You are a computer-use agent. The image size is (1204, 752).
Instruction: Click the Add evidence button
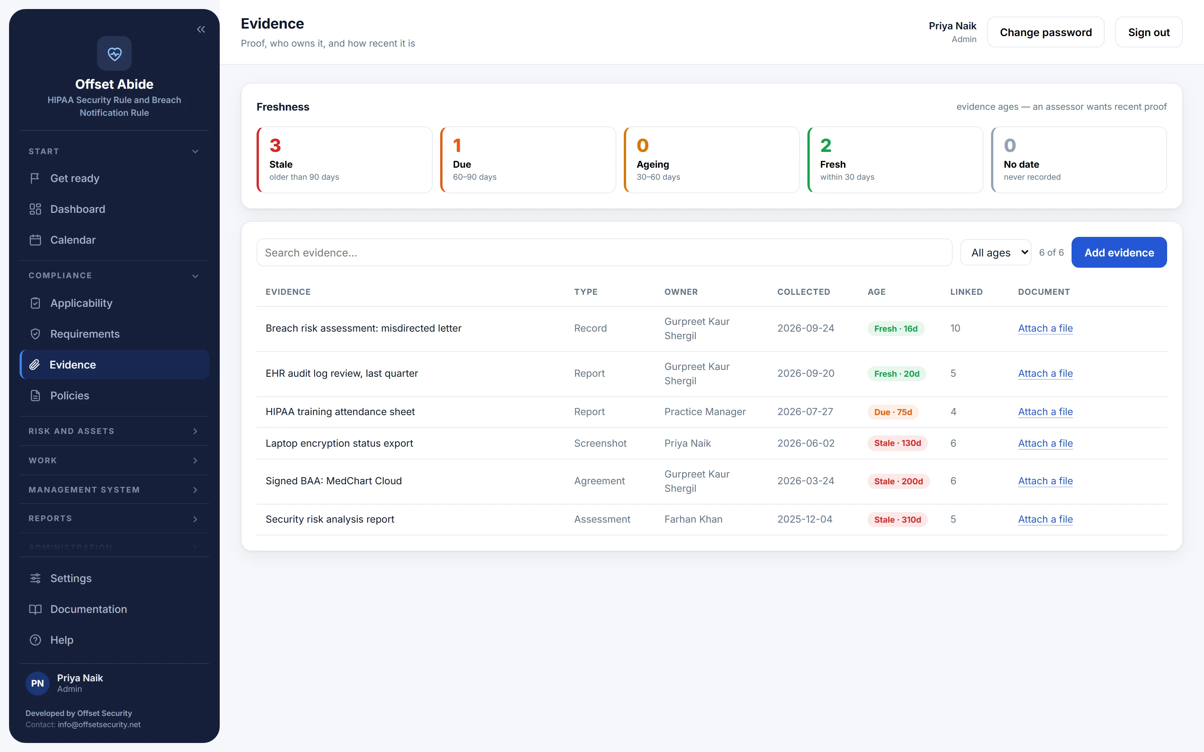[1119, 253]
